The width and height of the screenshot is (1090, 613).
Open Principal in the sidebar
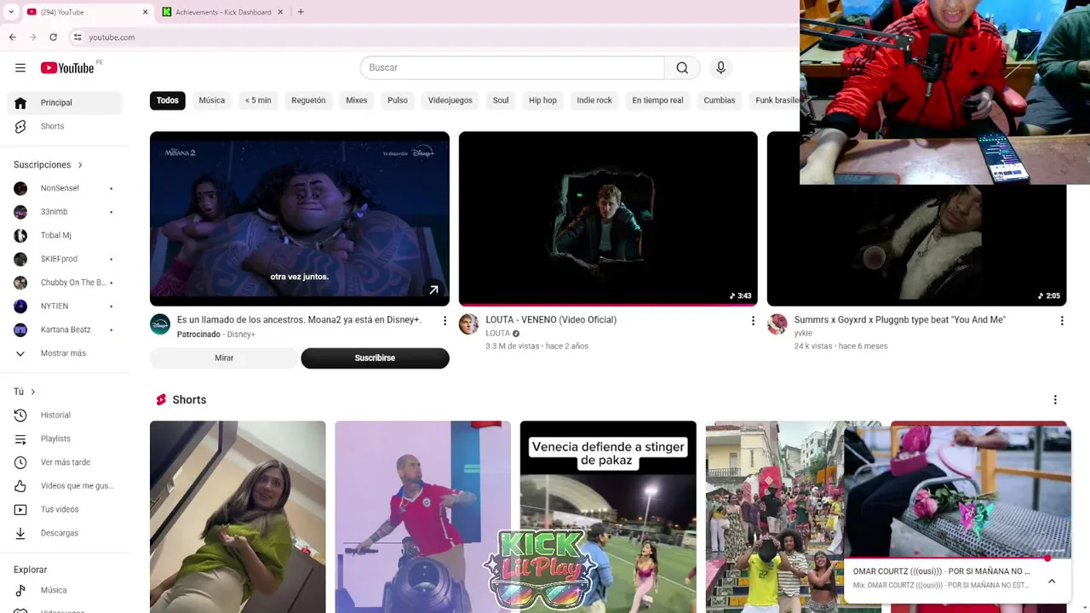point(65,103)
